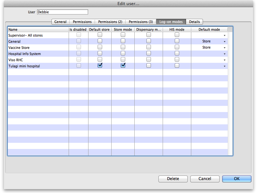Open the Permissions (2) tab
This screenshot has height=193, width=257.
[110, 22]
